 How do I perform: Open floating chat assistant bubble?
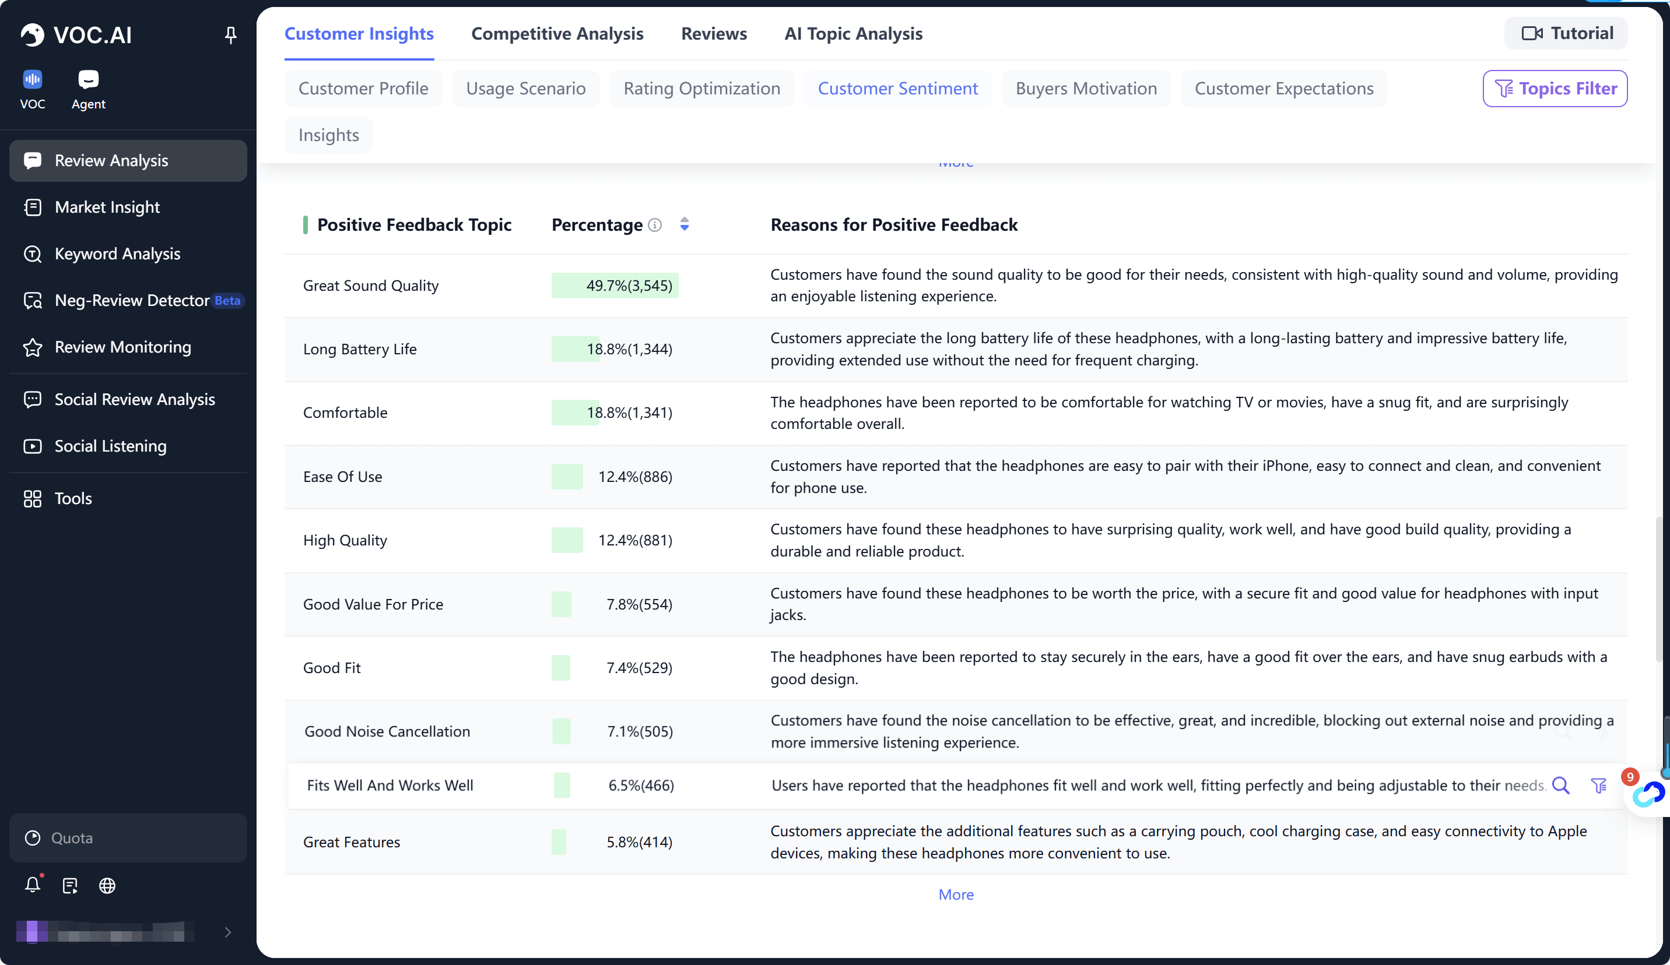click(1648, 794)
